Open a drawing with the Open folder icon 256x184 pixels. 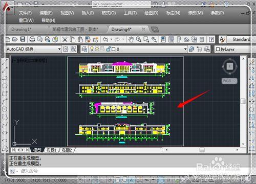(x=15, y=40)
